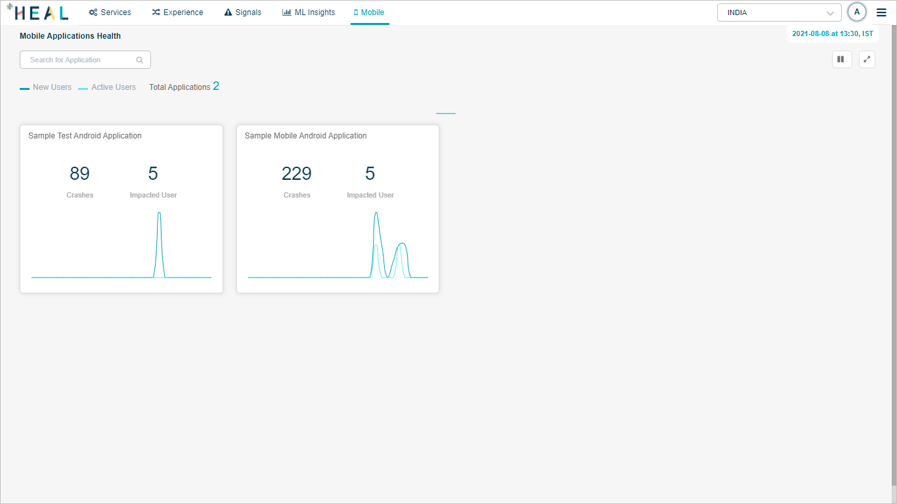
Task: Click Impacted User count in Sample Test card
Action: 153,173
